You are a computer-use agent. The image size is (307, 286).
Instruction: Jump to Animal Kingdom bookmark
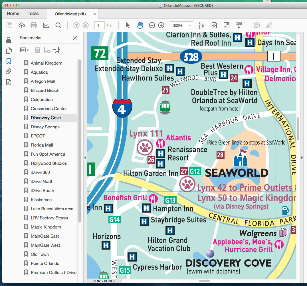point(47,63)
